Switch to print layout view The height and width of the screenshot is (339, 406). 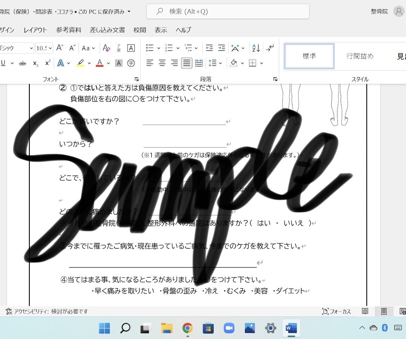tap(384, 312)
